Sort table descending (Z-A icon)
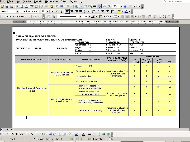This screenshot has height=142, width=190. (x=164, y=17)
